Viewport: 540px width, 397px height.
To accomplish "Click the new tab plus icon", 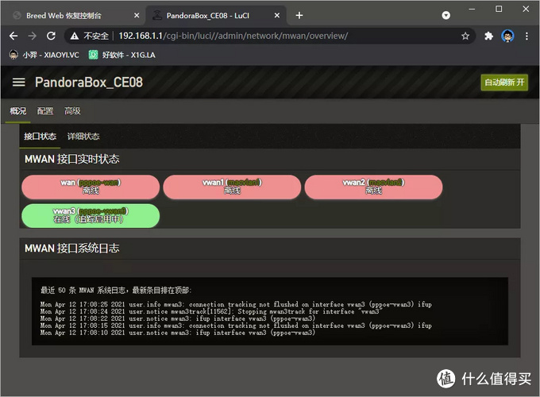I will click(299, 15).
